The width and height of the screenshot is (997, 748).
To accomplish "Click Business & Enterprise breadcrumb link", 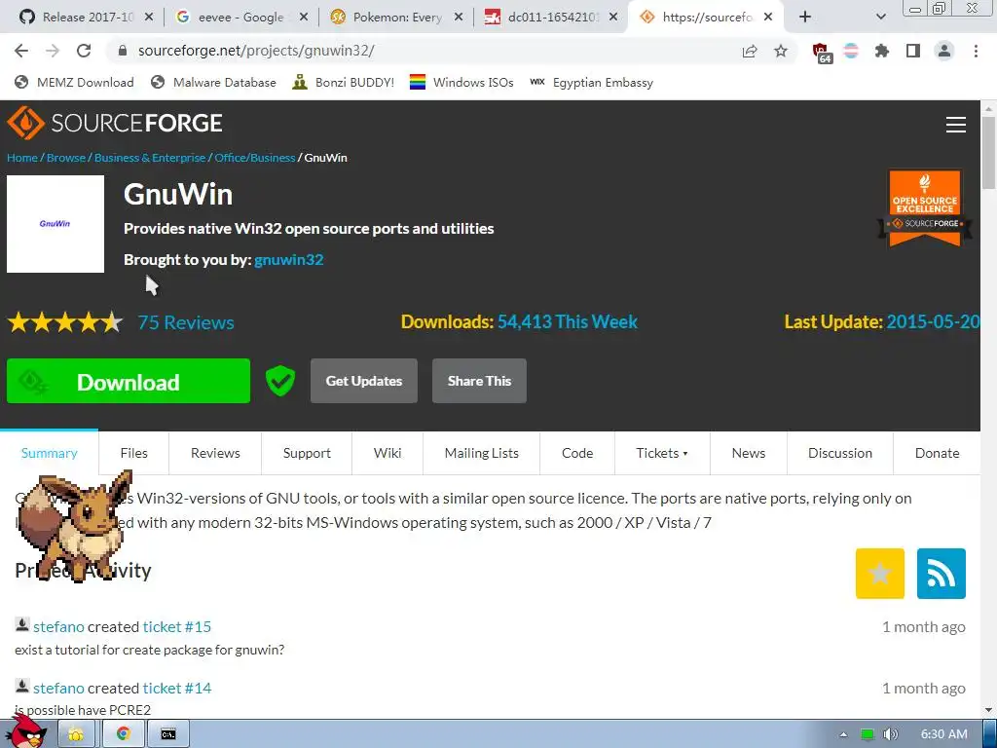I will (x=150, y=158).
